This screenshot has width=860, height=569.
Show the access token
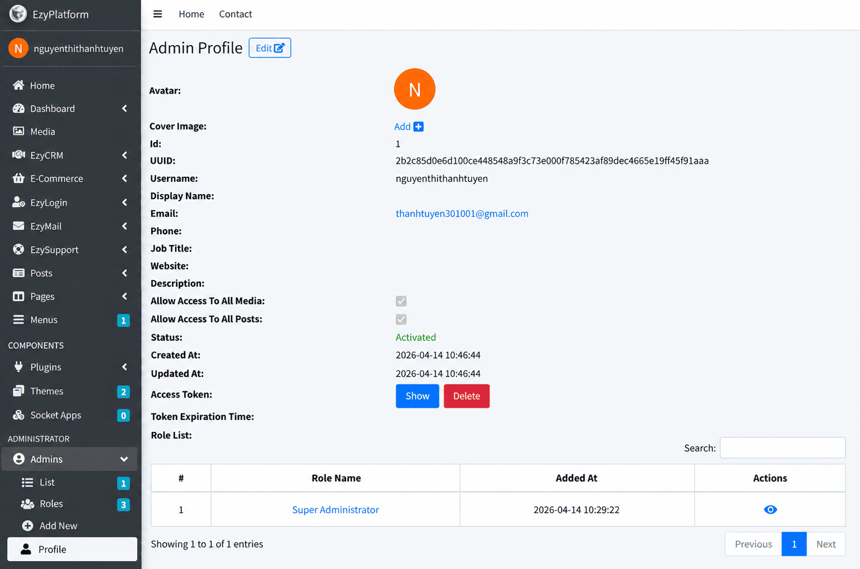417,396
